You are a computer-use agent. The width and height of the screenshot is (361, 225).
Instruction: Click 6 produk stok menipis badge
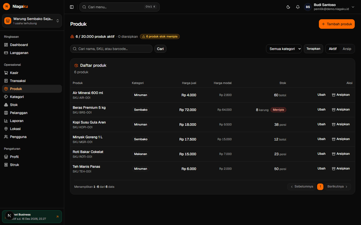pos(160,36)
